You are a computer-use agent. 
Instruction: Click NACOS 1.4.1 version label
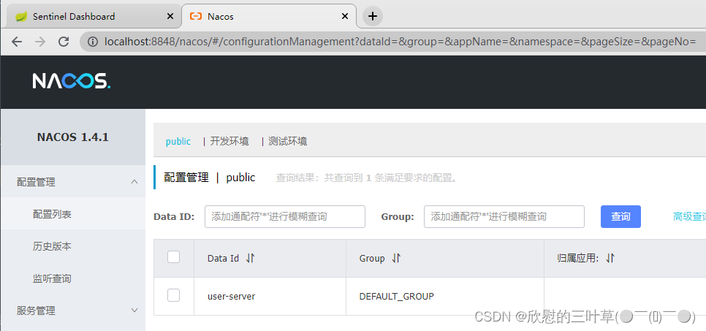pos(72,137)
